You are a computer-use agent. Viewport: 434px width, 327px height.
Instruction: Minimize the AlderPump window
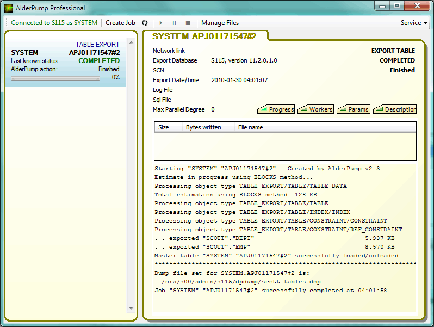point(382,5)
